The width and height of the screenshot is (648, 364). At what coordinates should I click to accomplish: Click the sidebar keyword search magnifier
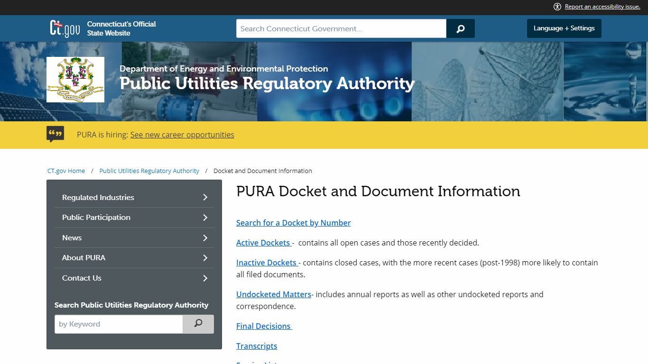(x=198, y=324)
